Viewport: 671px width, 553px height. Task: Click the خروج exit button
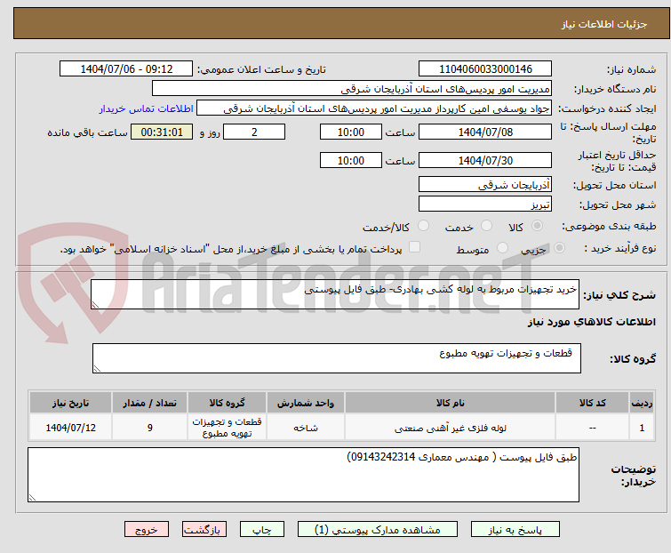pyautogui.click(x=147, y=530)
